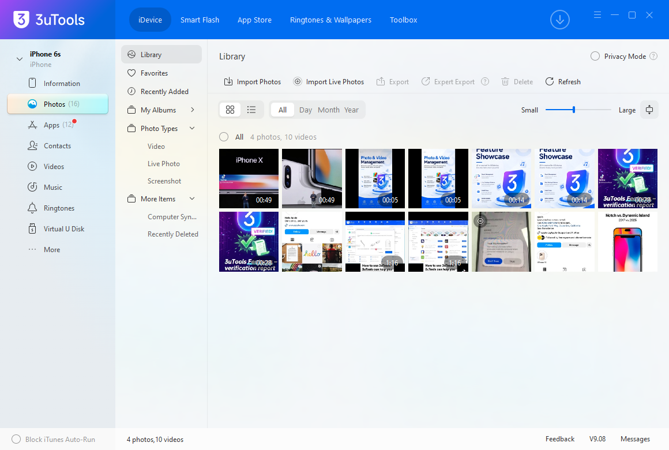Click the 3uTools logo icon
The image size is (669, 450).
[x=21, y=20]
